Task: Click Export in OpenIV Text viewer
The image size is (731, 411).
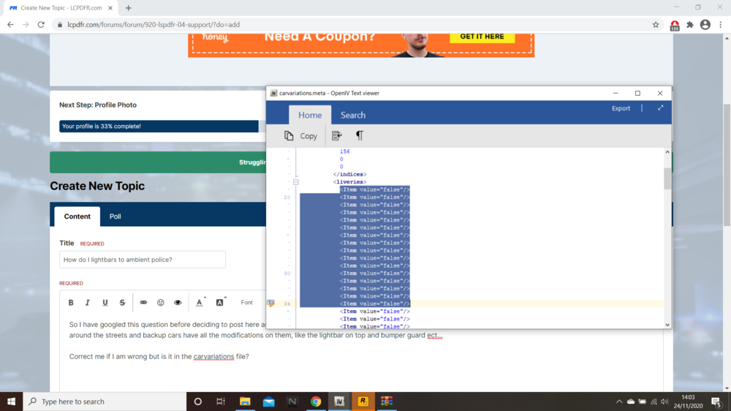Action: [621, 108]
